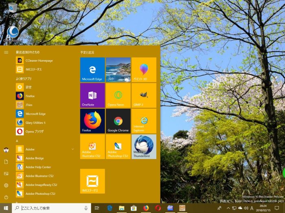Click the Google Chrome tile

coord(118,121)
